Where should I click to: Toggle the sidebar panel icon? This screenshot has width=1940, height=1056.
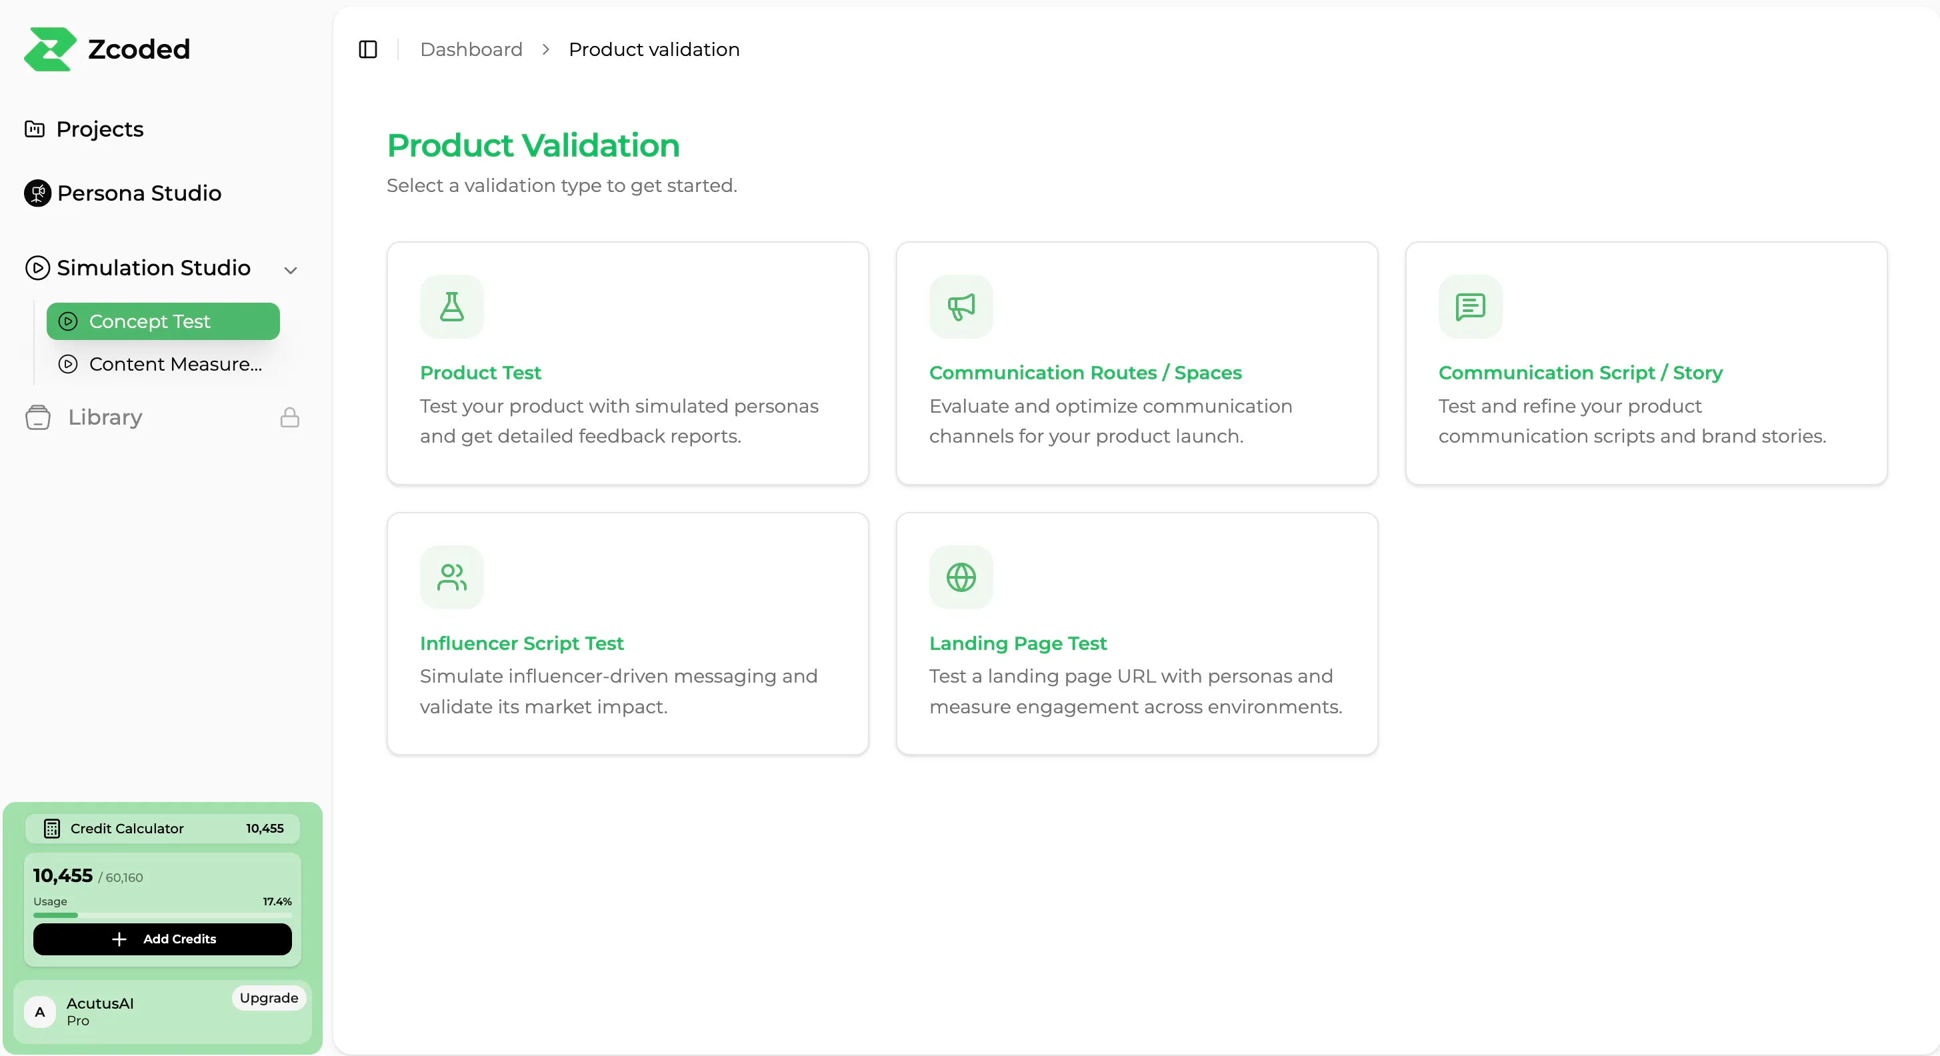click(x=367, y=50)
